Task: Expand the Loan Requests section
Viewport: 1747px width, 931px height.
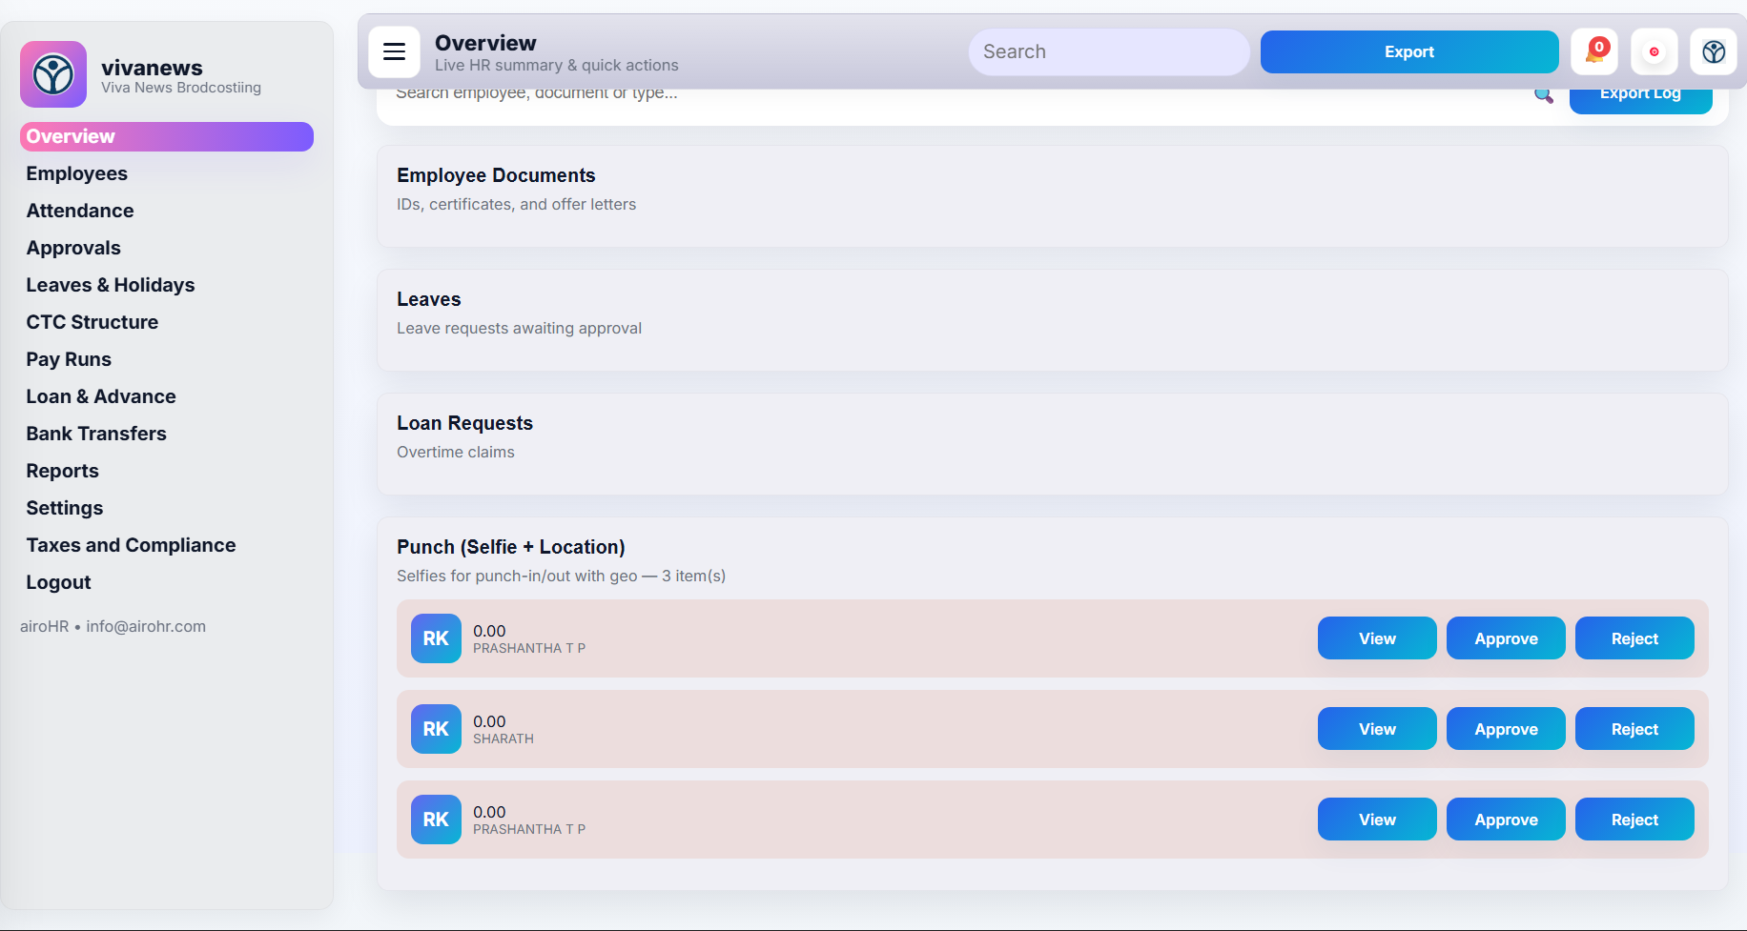Action: click(x=464, y=424)
